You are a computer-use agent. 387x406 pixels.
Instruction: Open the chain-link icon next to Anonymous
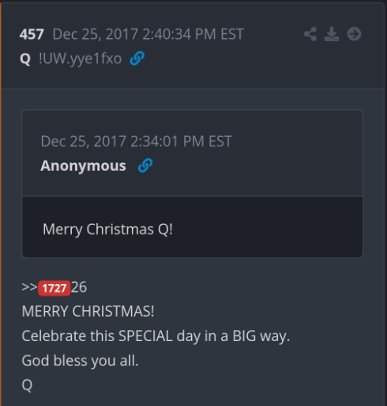point(145,165)
